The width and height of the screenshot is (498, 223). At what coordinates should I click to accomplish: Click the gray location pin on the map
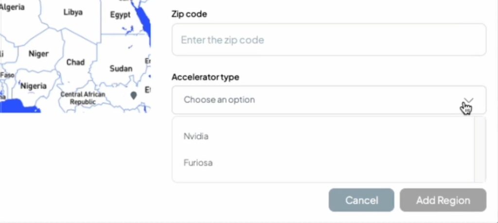click(x=134, y=96)
